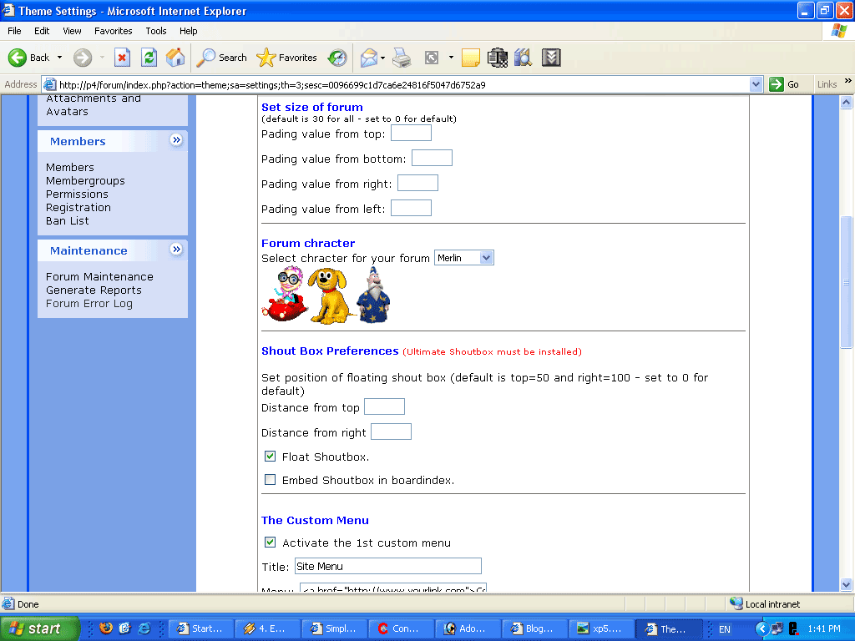Open the Tools menu
Viewport: 855px width, 641px height.
pyautogui.click(x=156, y=31)
